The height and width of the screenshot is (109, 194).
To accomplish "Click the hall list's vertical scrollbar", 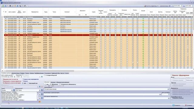I will (38, 96).
